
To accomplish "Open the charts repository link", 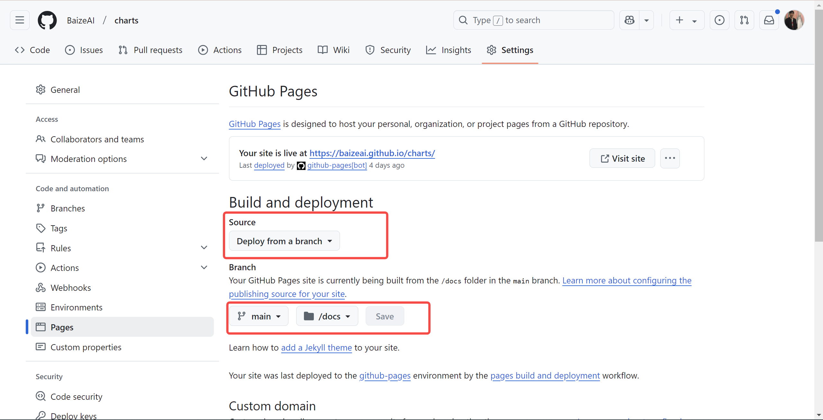I will tap(126, 20).
